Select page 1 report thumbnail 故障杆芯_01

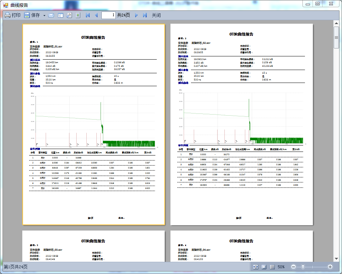94,124
